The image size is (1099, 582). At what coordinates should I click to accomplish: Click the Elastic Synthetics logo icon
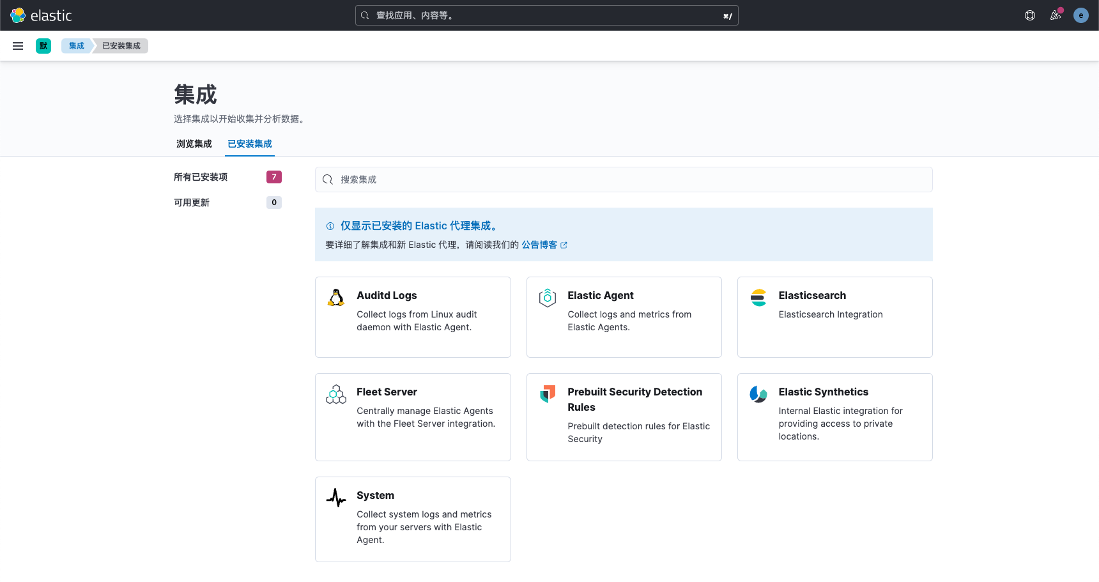758,394
